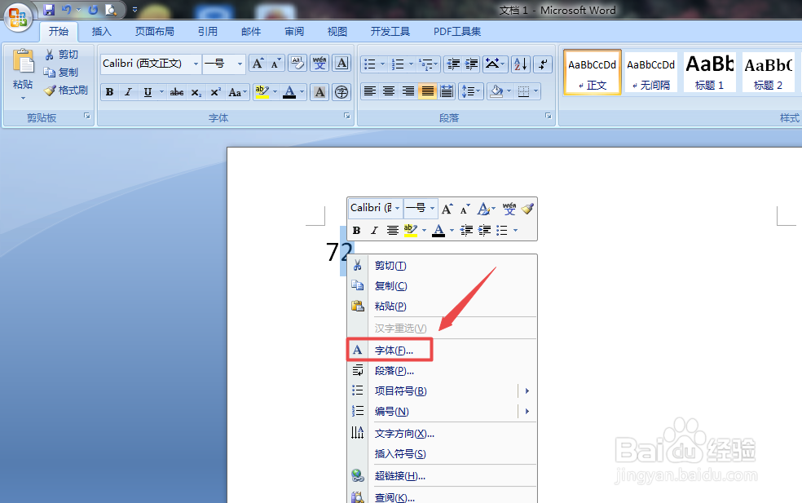
Task: Switch to Page Layout (页面布局) tab
Action: pos(155,31)
